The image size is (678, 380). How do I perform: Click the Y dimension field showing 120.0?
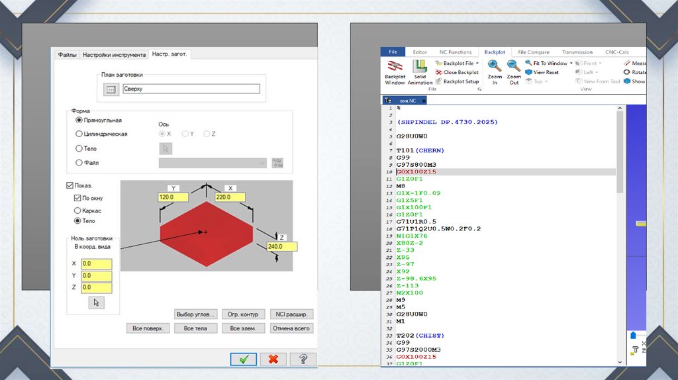(173, 197)
